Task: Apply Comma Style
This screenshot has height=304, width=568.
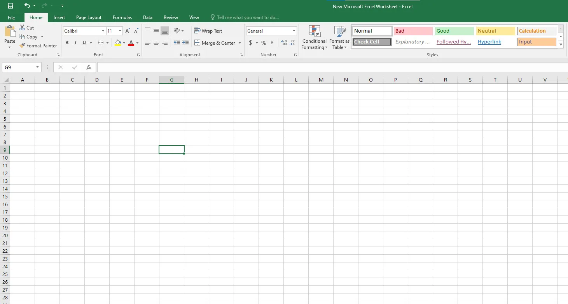Action: pyautogui.click(x=272, y=43)
